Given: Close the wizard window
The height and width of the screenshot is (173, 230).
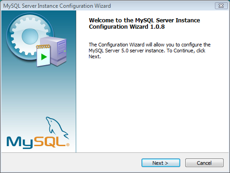Looking at the screenshot, I should pyautogui.click(x=221, y=6).
